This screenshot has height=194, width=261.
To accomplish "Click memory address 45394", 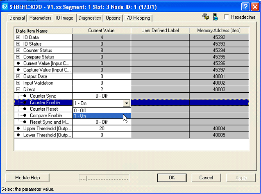I will tap(219, 50).
